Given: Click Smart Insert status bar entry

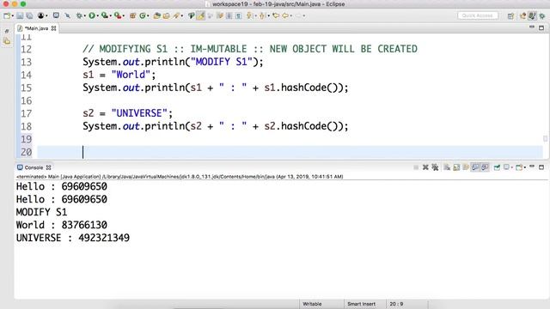Looking at the screenshot, I should click(361, 304).
